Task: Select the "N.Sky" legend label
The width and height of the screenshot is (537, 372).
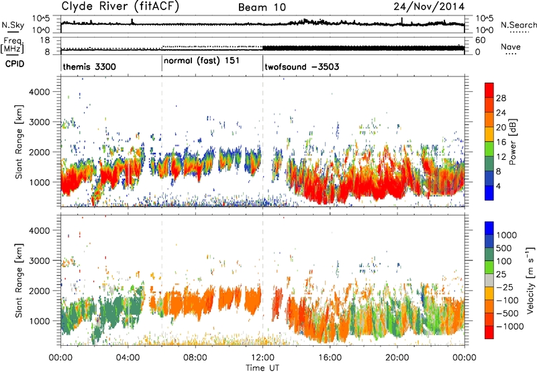Action: tap(13, 25)
